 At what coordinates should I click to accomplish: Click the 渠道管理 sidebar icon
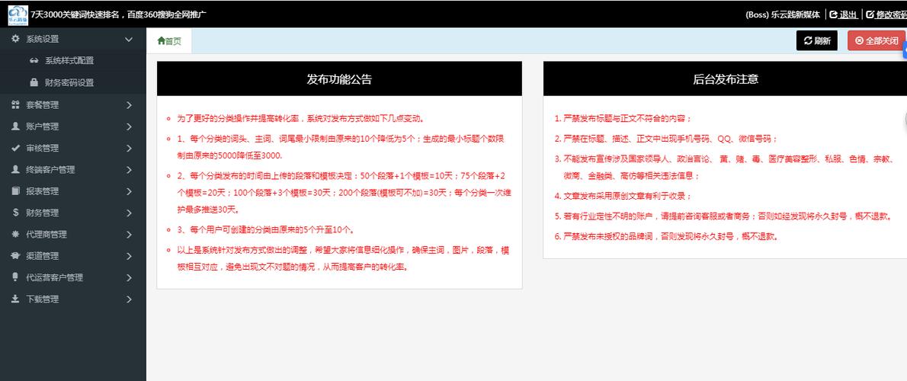point(15,256)
